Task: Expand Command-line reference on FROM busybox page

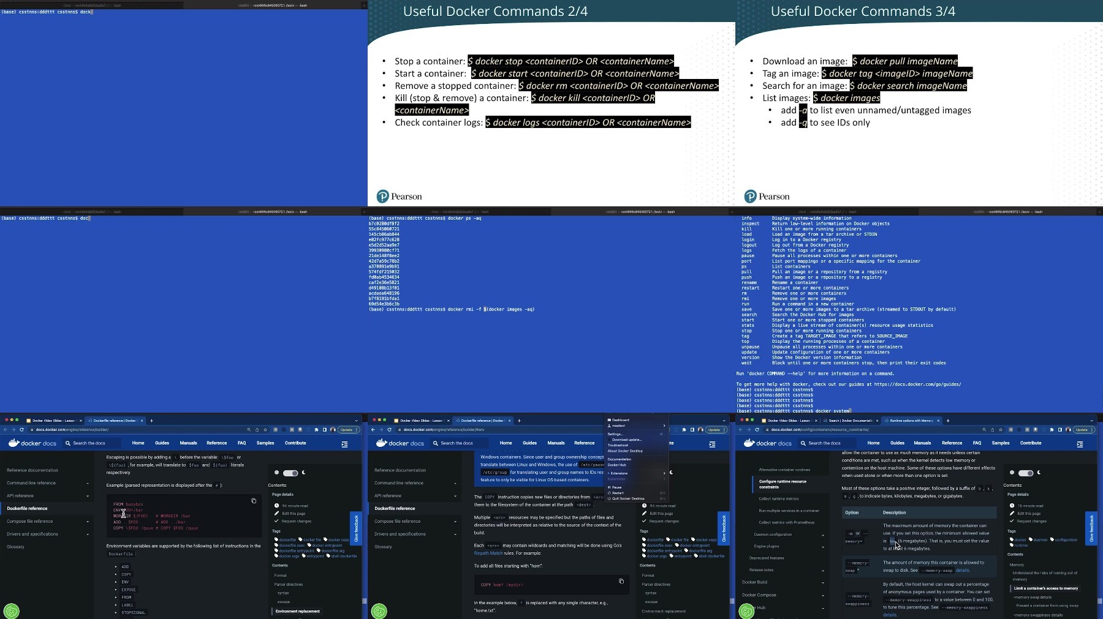Action: click(88, 483)
